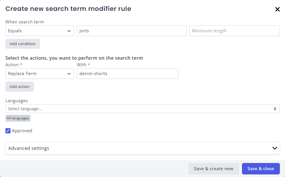Click Save & create new
The image size is (285, 177).
tap(213, 169)
